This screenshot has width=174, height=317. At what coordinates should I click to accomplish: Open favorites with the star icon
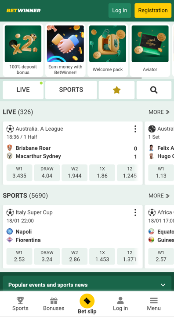(117, 90)
